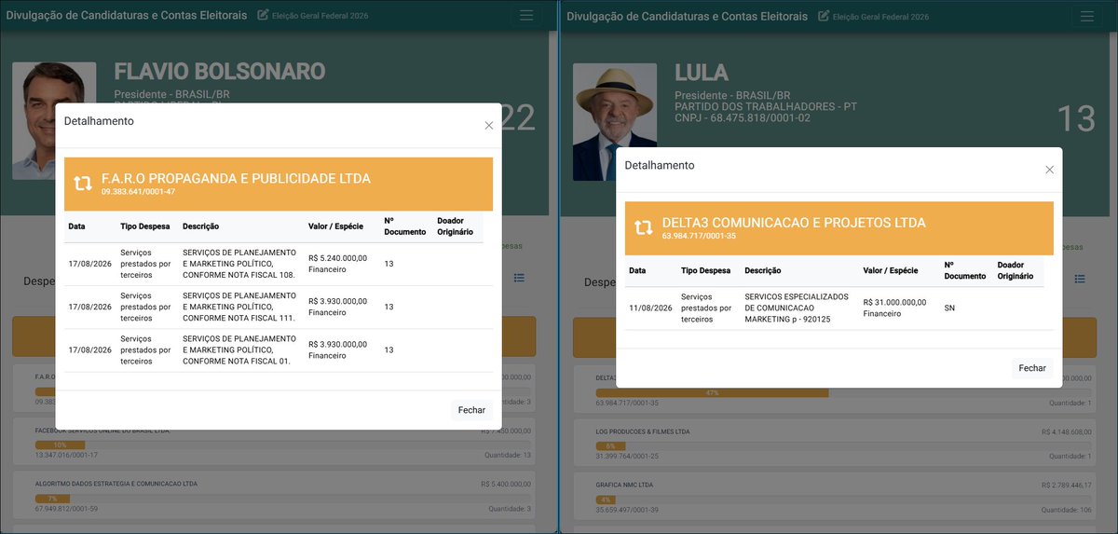Click Nº Documento header in DELTA3 table
This screenshot has width=1118, height=534.
click(x=964, y=271)
